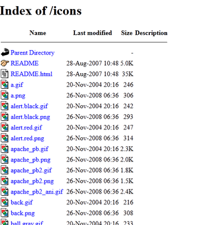Click the image icon beside apache_pb2_ani.gif

[5, 191]
